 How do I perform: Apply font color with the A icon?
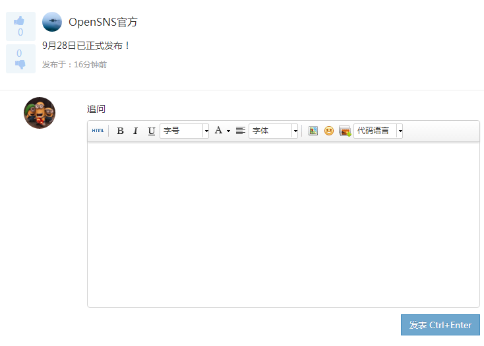tap(218, 131)
